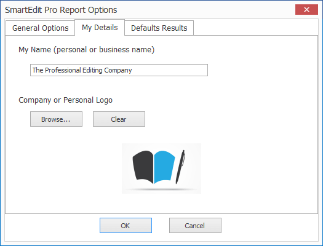The image size is (323, 246).
Task: Select the My Details tab
Action: 100,28
